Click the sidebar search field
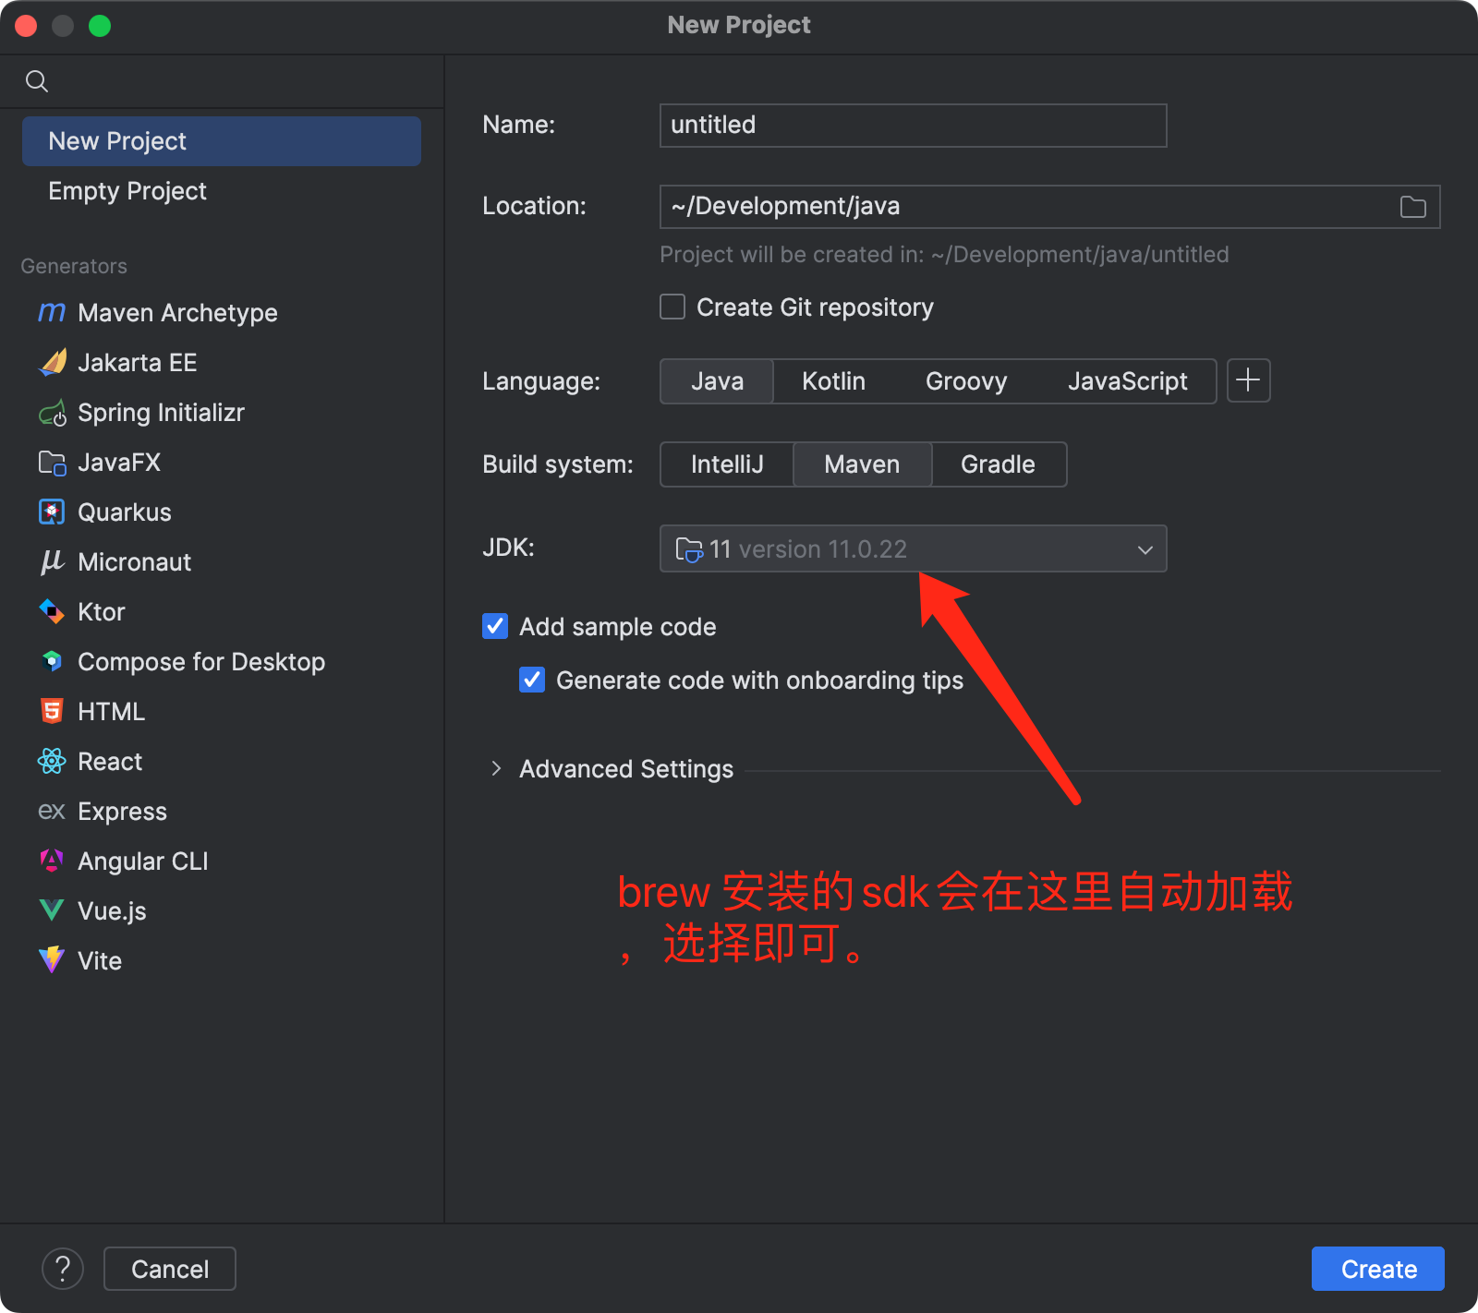Viewport: 1478px width, 1313px height. coord(222,81)
